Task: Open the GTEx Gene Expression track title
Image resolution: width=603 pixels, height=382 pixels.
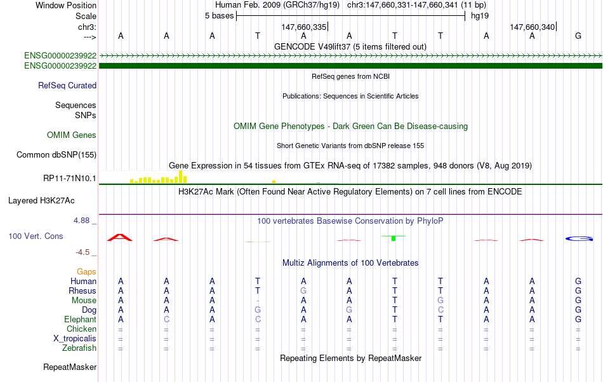Action: 350,166
